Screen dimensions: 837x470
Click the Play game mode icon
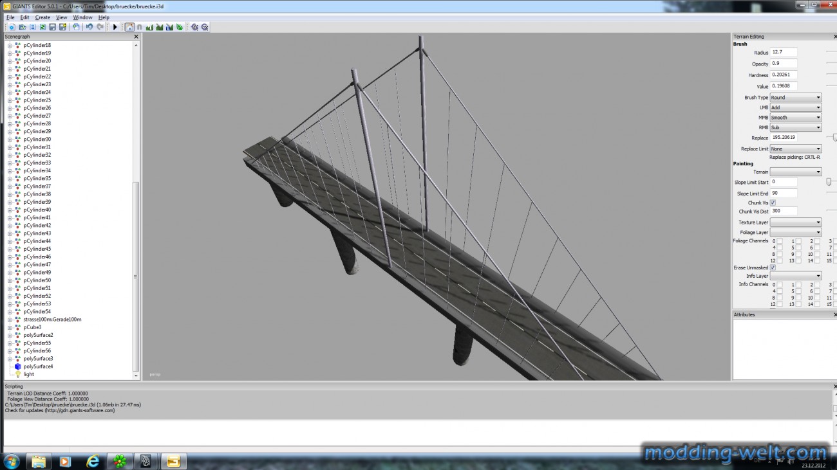(x=115, y=27)
